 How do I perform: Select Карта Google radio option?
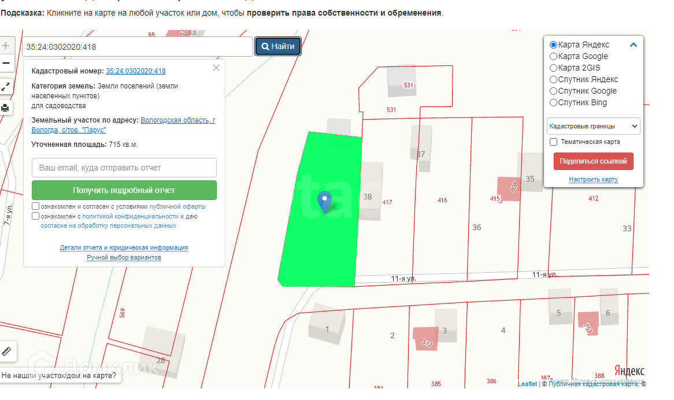click(553, 56)
